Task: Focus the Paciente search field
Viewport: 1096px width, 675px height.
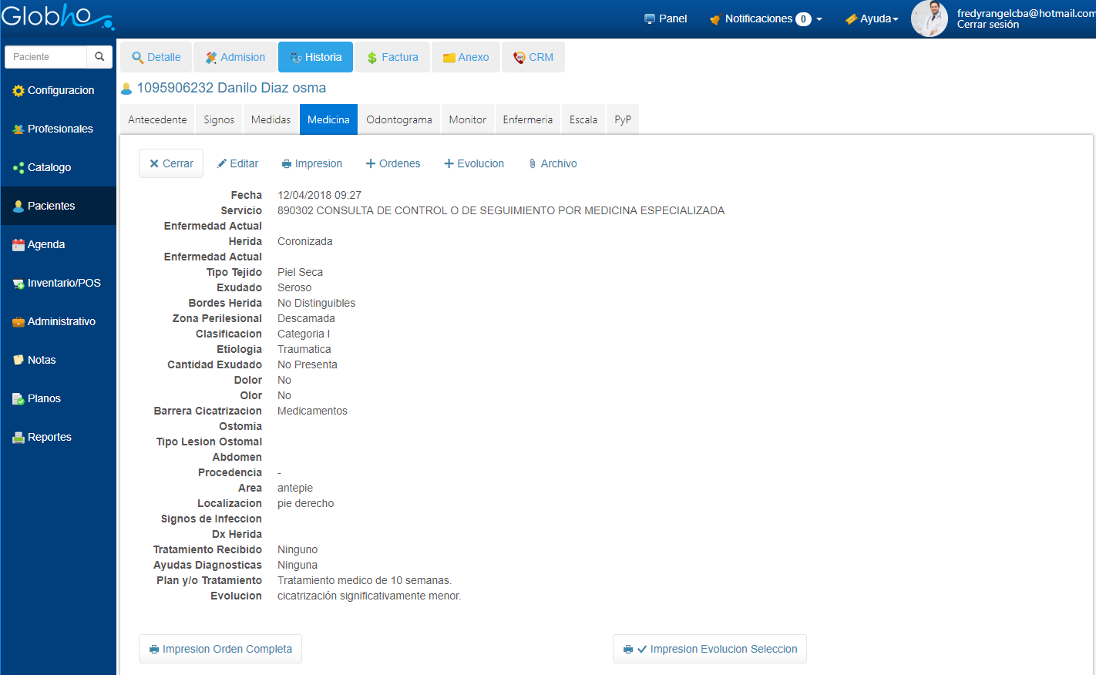Action: pyautogui.click(x=46, y=57)
